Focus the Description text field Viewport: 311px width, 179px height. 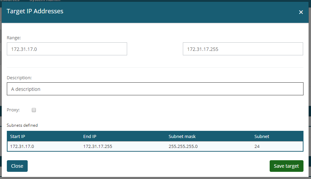coord(155,89)
